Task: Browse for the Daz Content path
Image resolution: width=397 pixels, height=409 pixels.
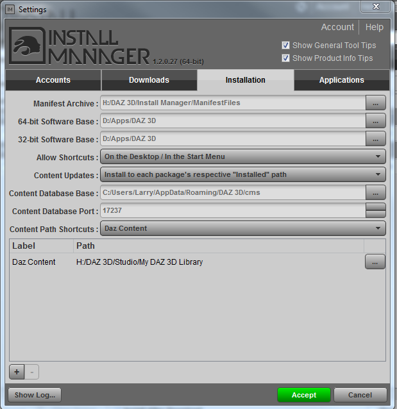Action: coord(375,262)
